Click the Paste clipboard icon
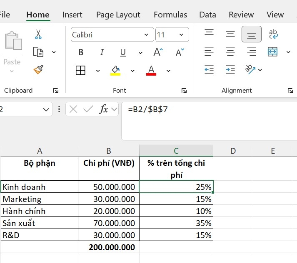The width and height of the screenshot is (297, 263). click(x=13, y=41)
